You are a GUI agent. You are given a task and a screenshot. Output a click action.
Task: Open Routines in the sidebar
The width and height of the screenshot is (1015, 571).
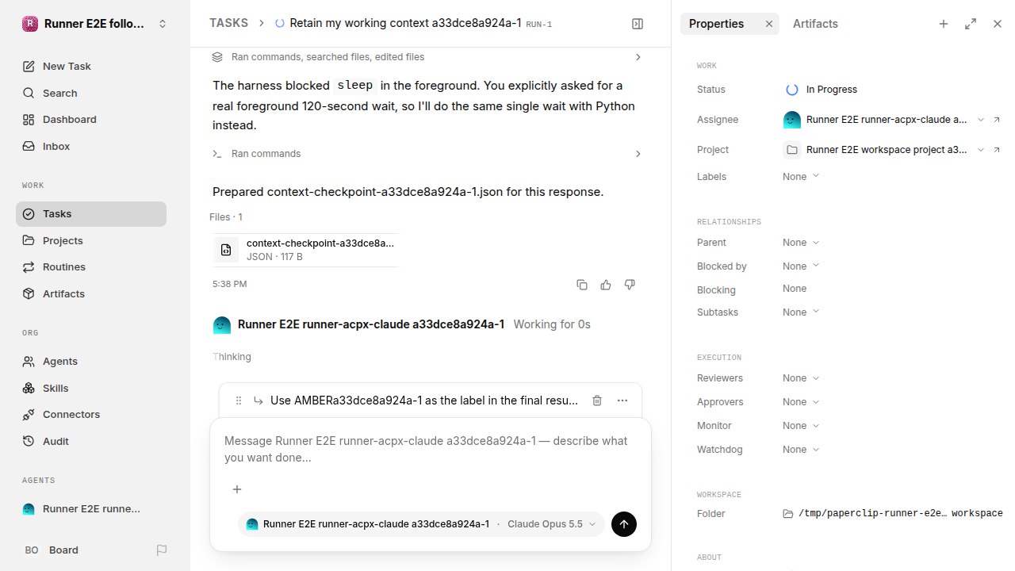[91, 267]
